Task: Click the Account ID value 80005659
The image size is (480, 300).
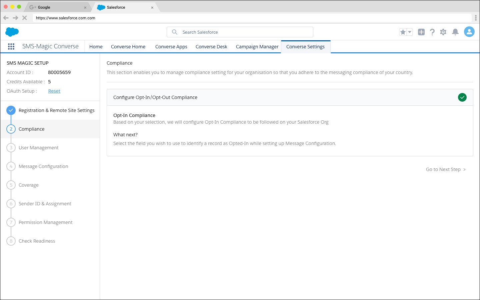Action: coord(59,72)
